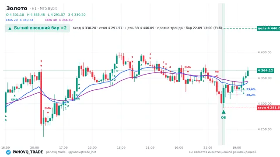Click the 38,2% Fibonacci level label

click(x=251, y=95)
